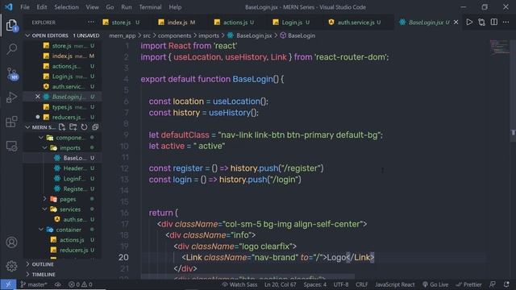Expand the Timeline section

[x=63, y=274]
